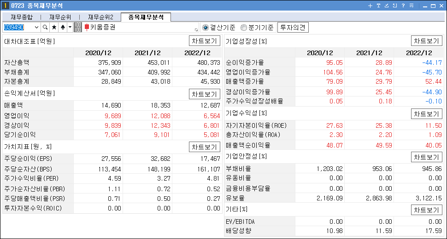
Task: Click the pop-out window icon in title bar
Action: 395,6
